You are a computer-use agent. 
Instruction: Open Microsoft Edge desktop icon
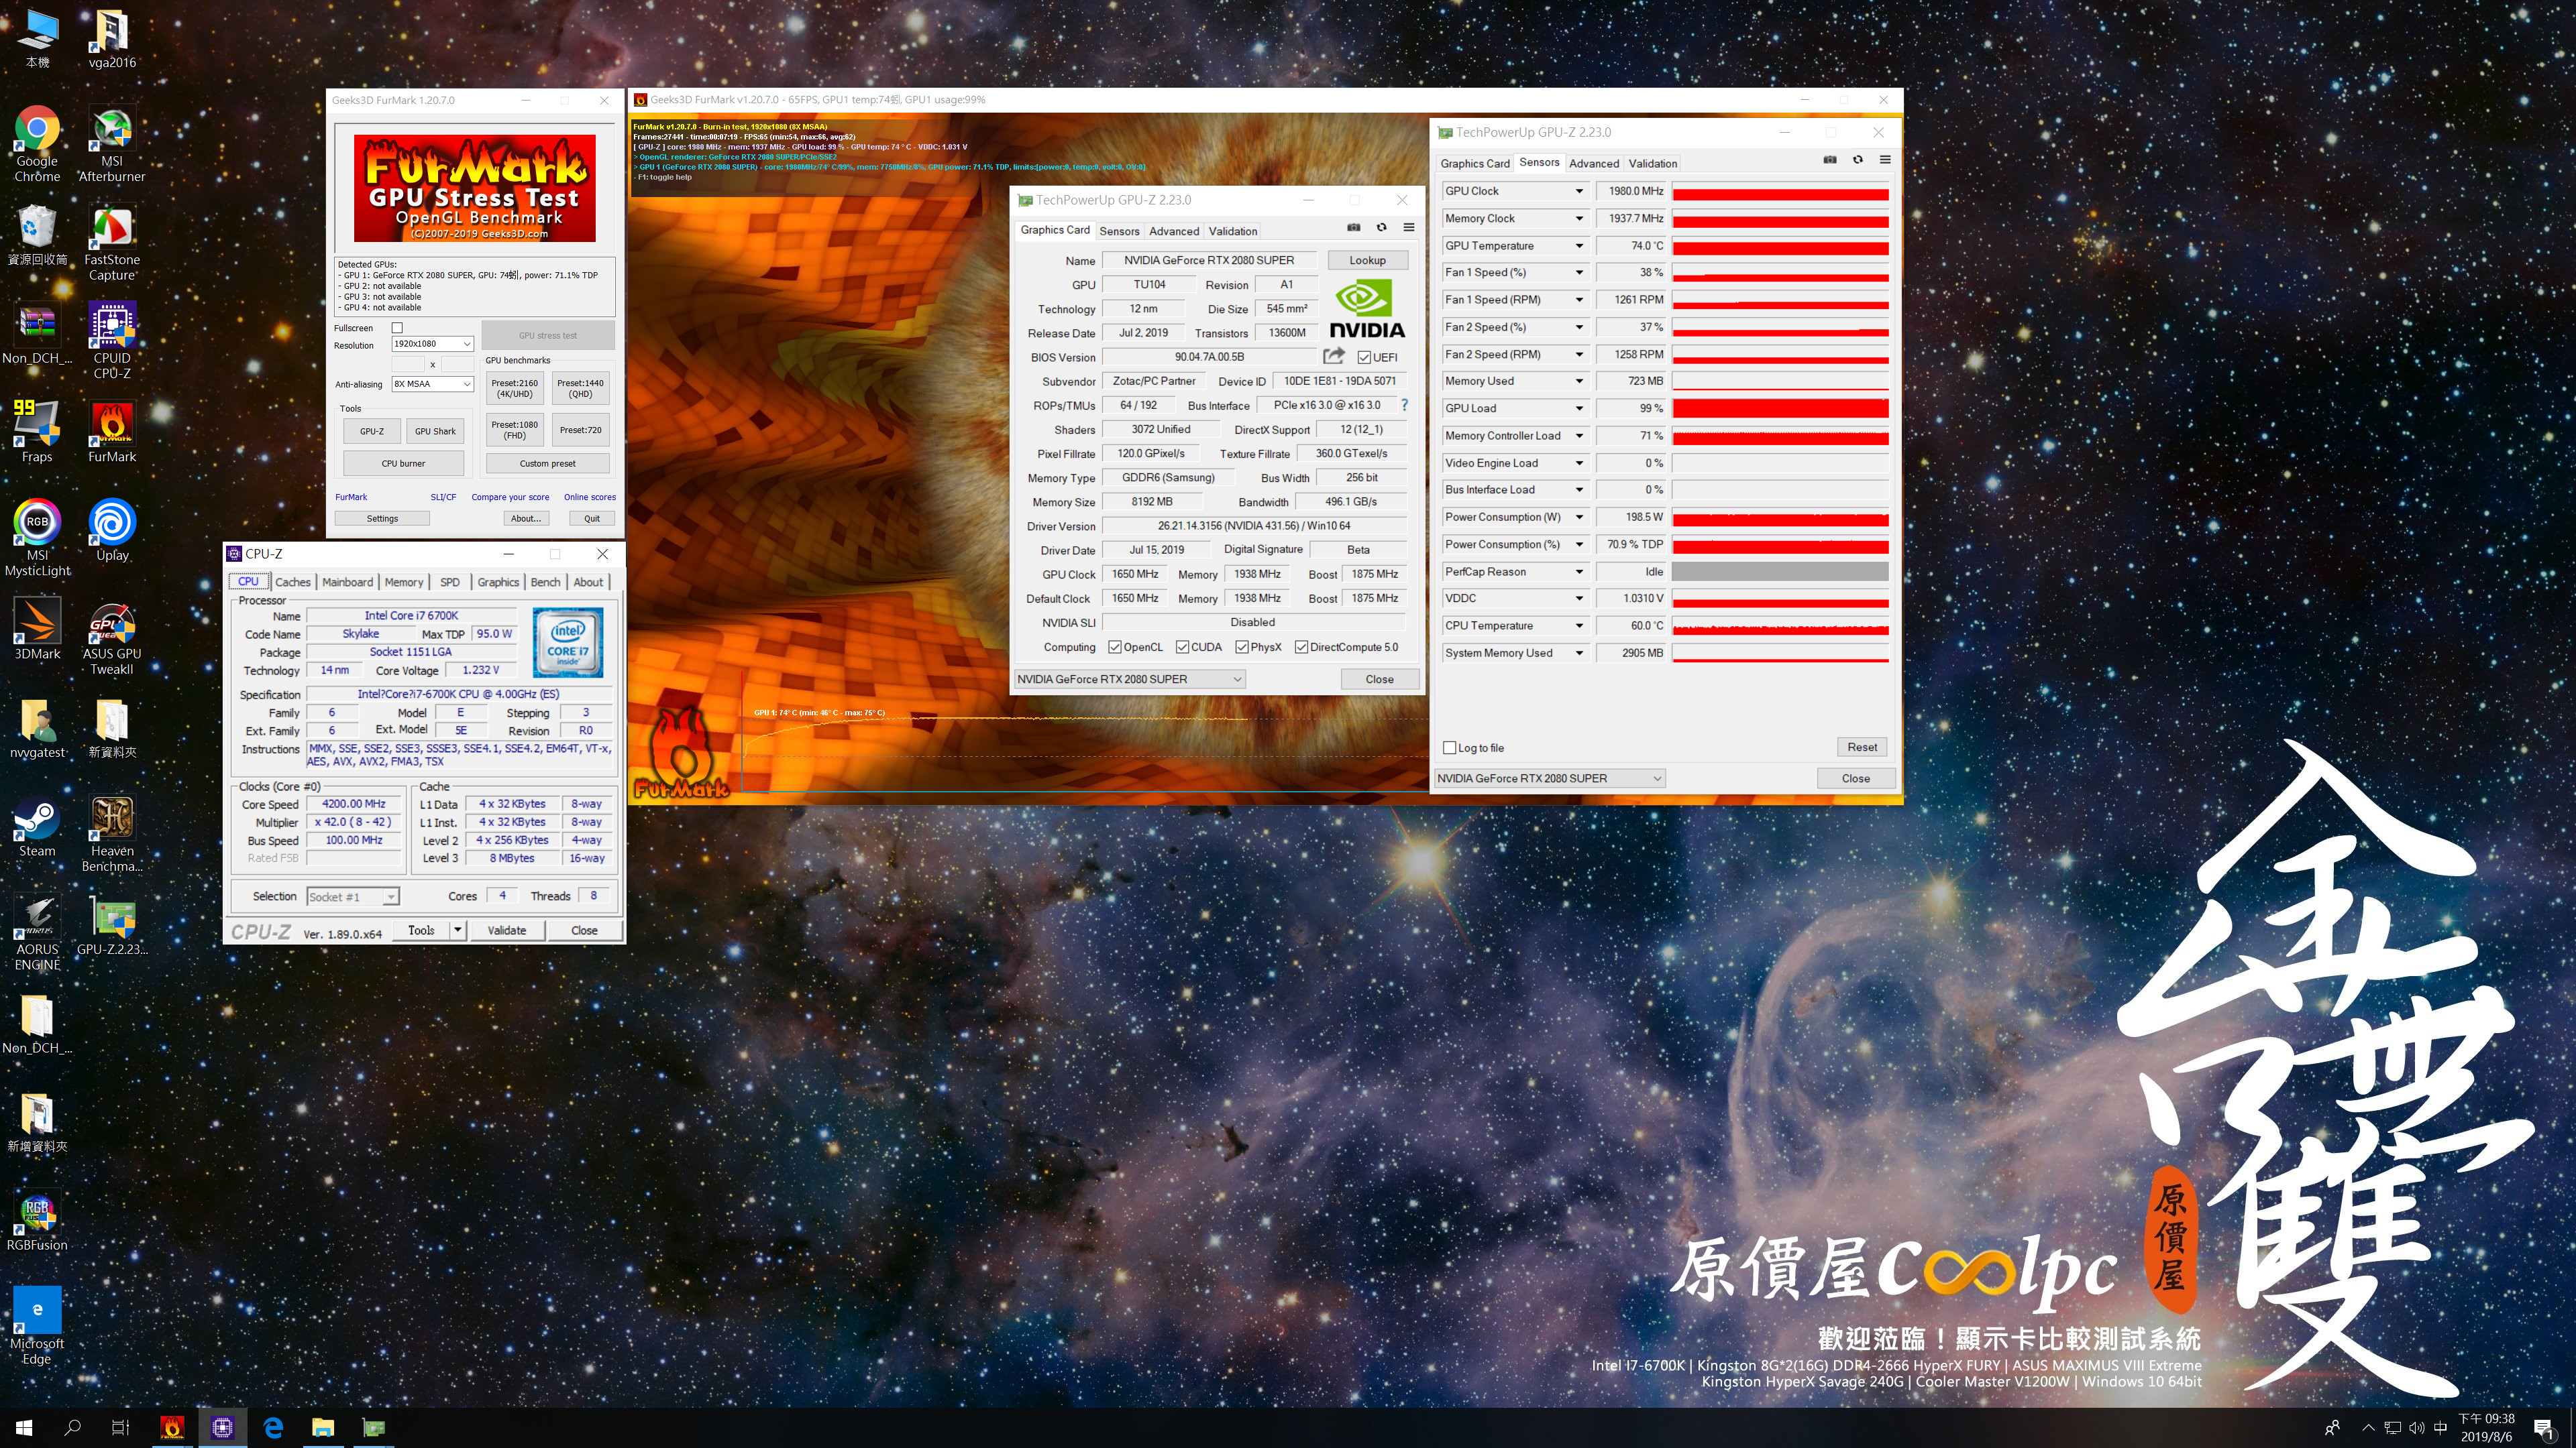tap(37, 1326)
